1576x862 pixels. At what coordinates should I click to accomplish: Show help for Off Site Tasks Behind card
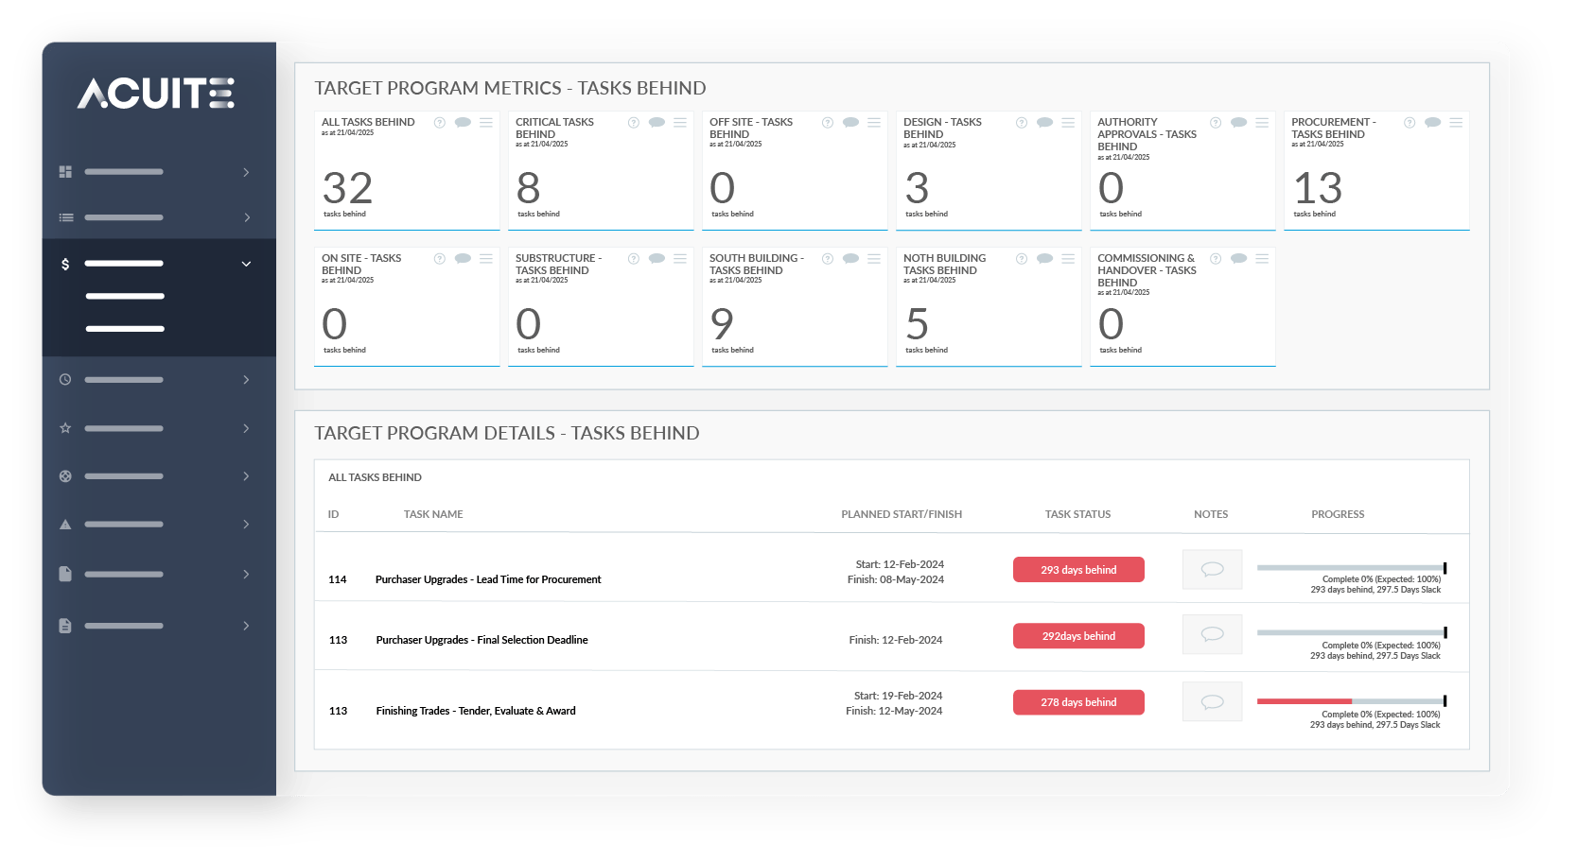click(828, 123)
